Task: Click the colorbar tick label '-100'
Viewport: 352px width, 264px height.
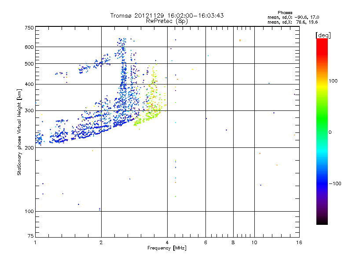Action: tap(335, 183)
